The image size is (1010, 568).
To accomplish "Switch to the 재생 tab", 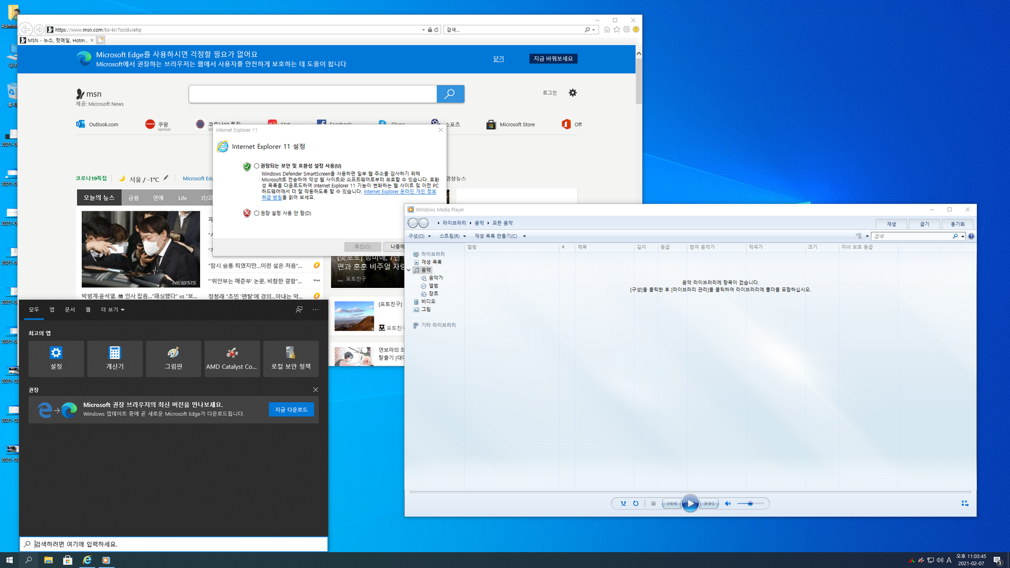I will click(891, 224).
